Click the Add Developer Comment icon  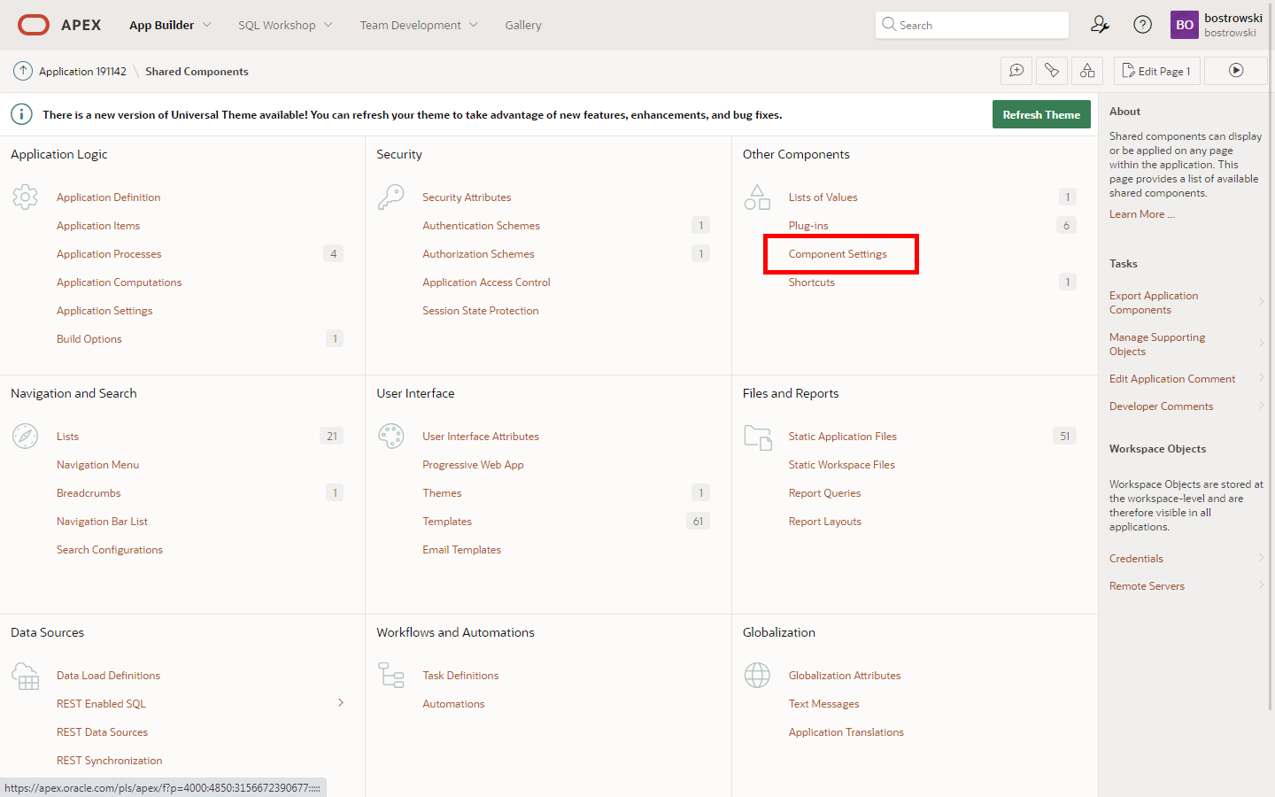pos(1016,71)
